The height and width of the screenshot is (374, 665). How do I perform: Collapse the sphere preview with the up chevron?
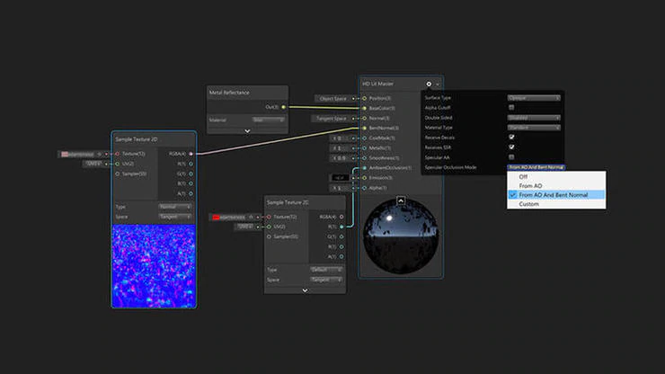[x=401, y=200]
